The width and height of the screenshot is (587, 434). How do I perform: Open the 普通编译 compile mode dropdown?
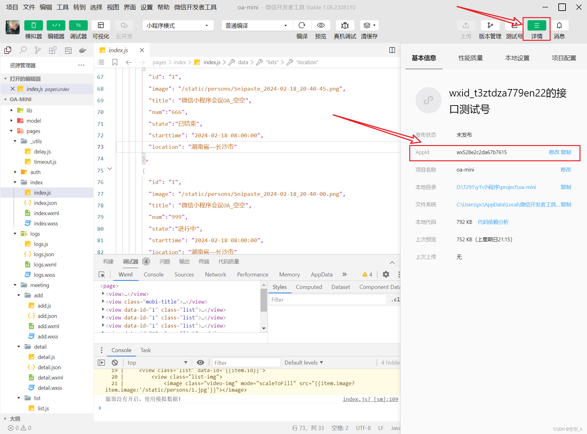pos(257,26)
